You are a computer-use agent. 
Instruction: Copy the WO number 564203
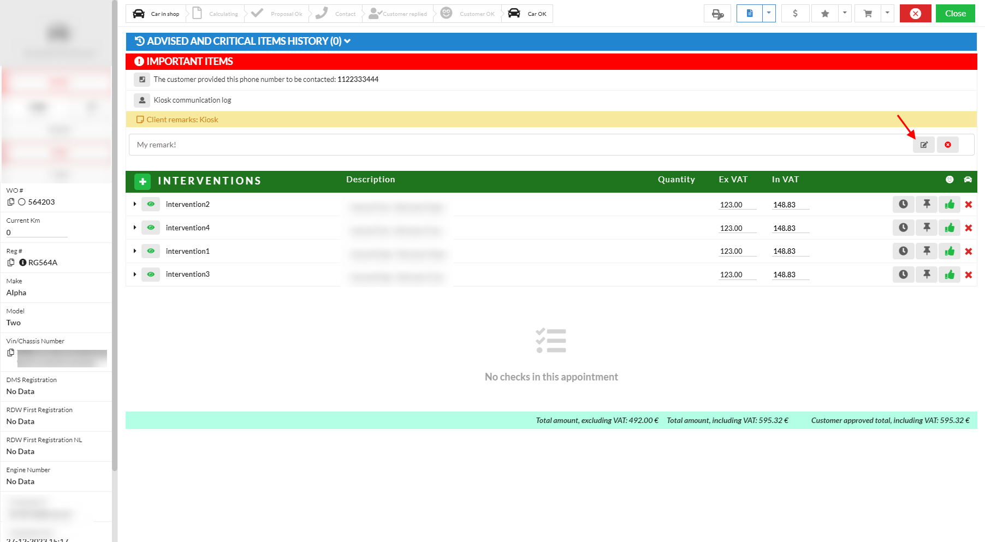point(11,202)
